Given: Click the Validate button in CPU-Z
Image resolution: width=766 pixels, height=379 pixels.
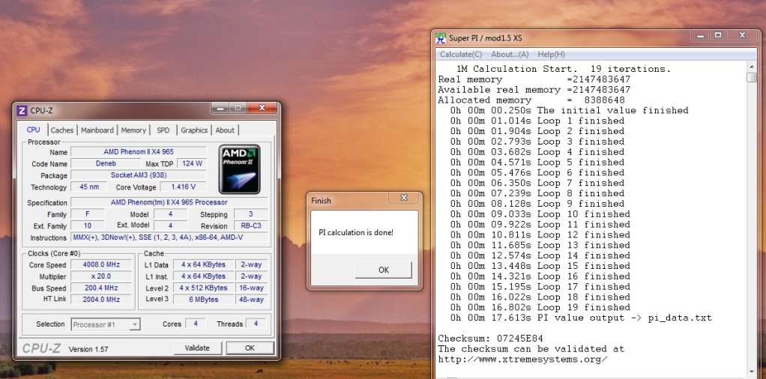Looking at the screenshot, I should 197,348.
